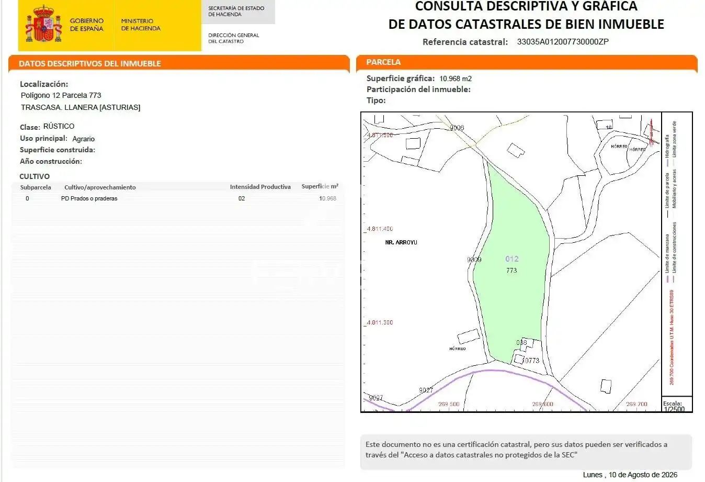Click the 'Localización:' label
The width and height of the screenshot is (705, 482).
[44, 84]
